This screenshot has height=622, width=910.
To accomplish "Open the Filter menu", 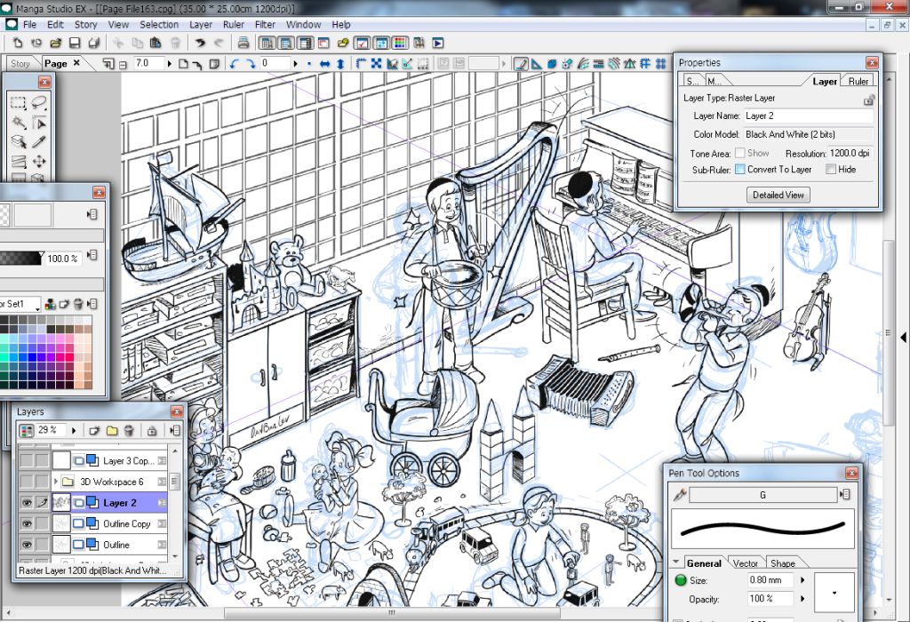I will [265, 24].
